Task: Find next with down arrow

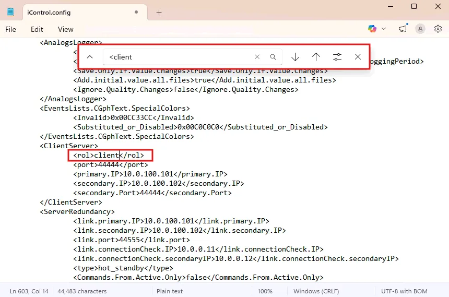Action: [x=295, y=57]
